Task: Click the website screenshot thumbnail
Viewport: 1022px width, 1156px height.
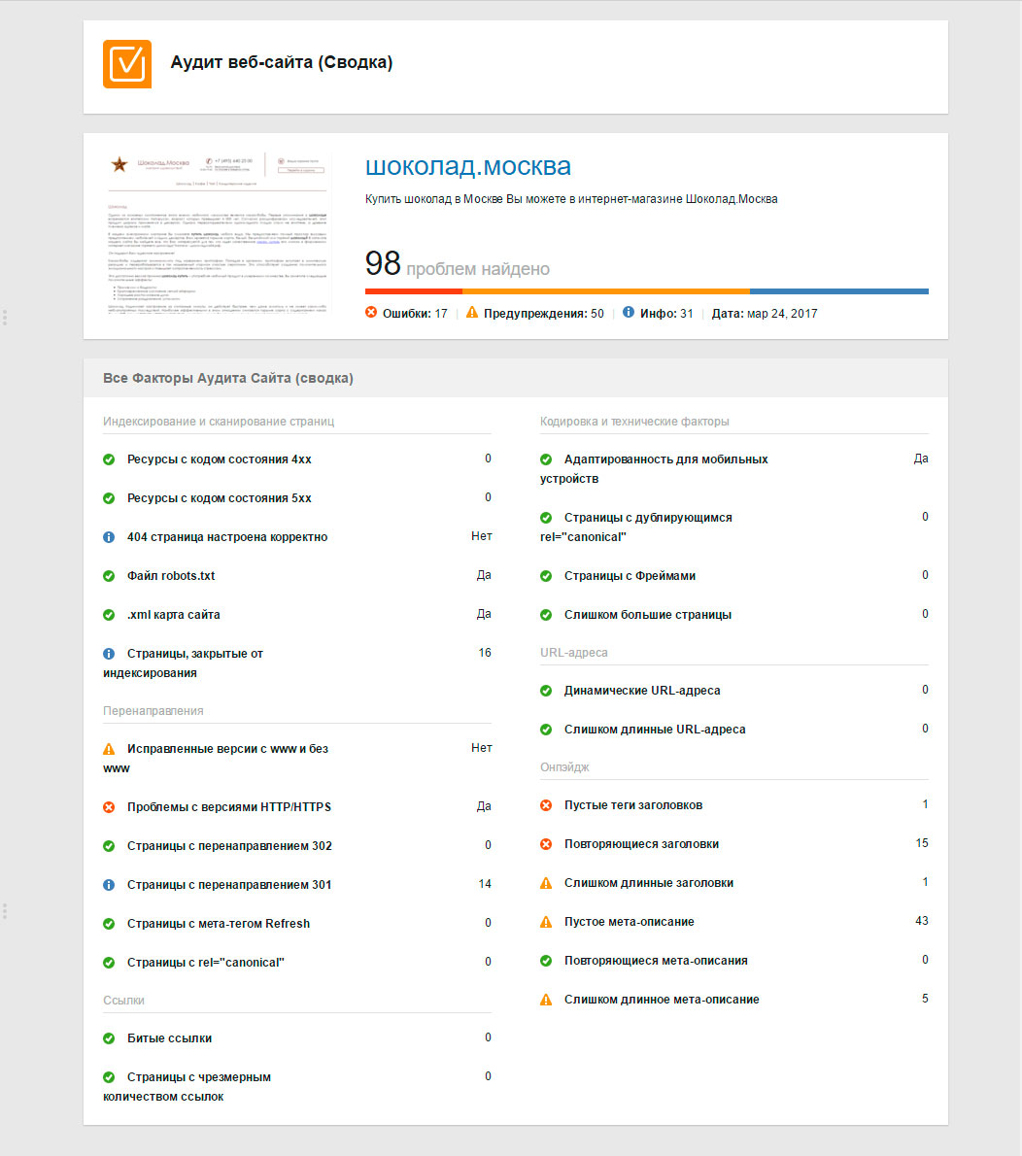Action: click(218, 234)
